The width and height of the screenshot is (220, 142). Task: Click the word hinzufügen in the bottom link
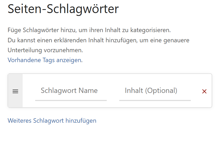click(81, 121)
